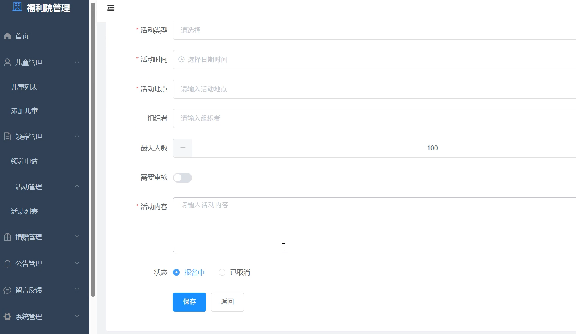
Task: Select the 已取消 status radio button
Action: pyautogui.click(x=222, y=273)
